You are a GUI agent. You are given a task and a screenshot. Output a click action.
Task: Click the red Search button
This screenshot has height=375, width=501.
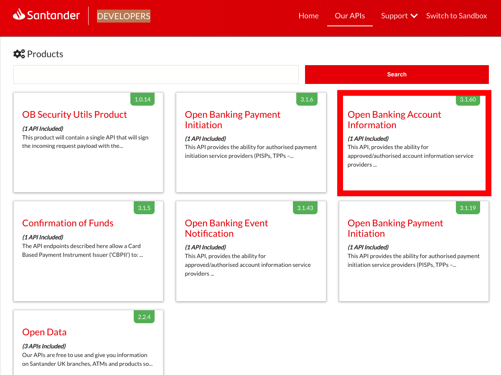397,74
